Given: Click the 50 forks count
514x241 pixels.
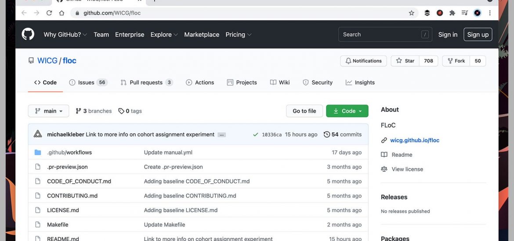Looking at the screenshot, I should point(478,61).
